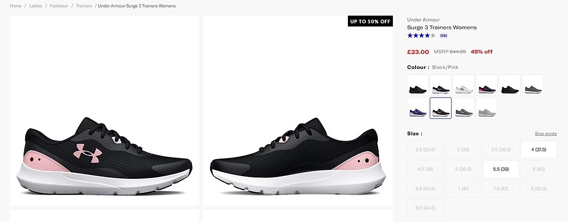Open the right-side inner view shoe image
The width and height of the screenshot is (568, 222).
click(x=298, y=111)
